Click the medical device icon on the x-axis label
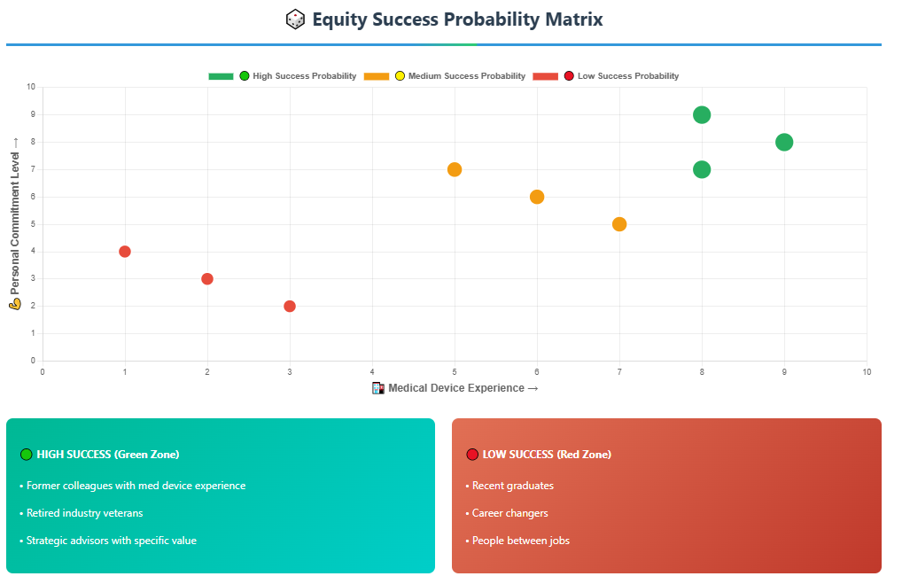 (378, 388)
